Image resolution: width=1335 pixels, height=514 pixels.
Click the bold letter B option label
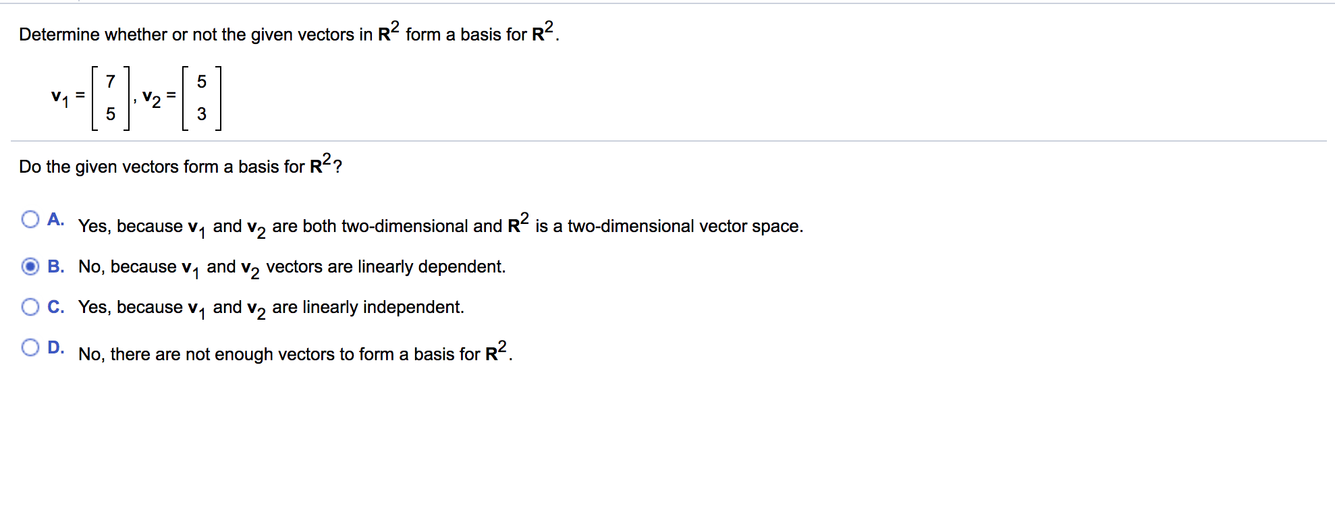(56, 266)
